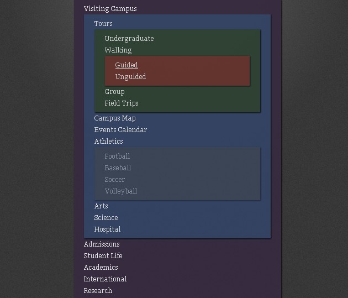
Task: Click the Group tours menu item
Action: [114, 92]
